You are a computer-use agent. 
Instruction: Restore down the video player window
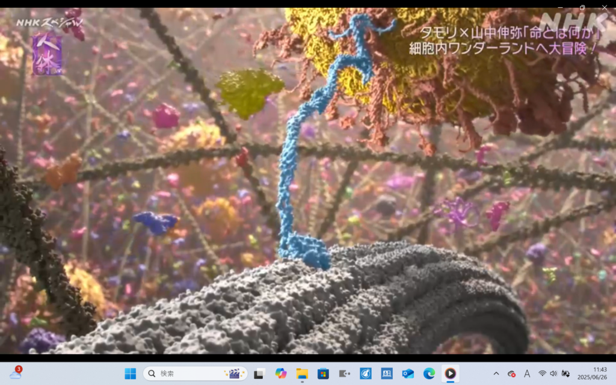pos(582,7)
